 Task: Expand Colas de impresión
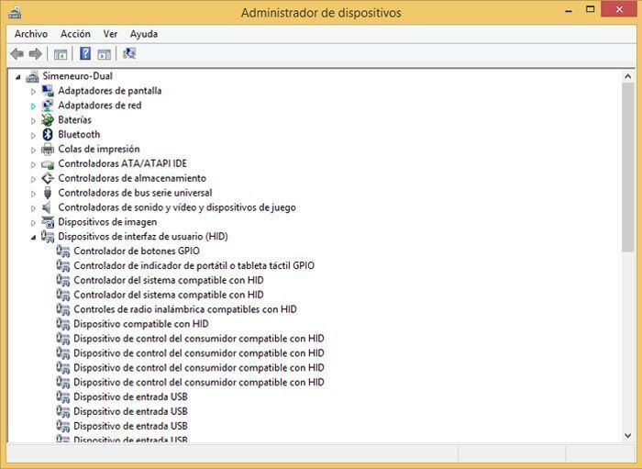33,150
